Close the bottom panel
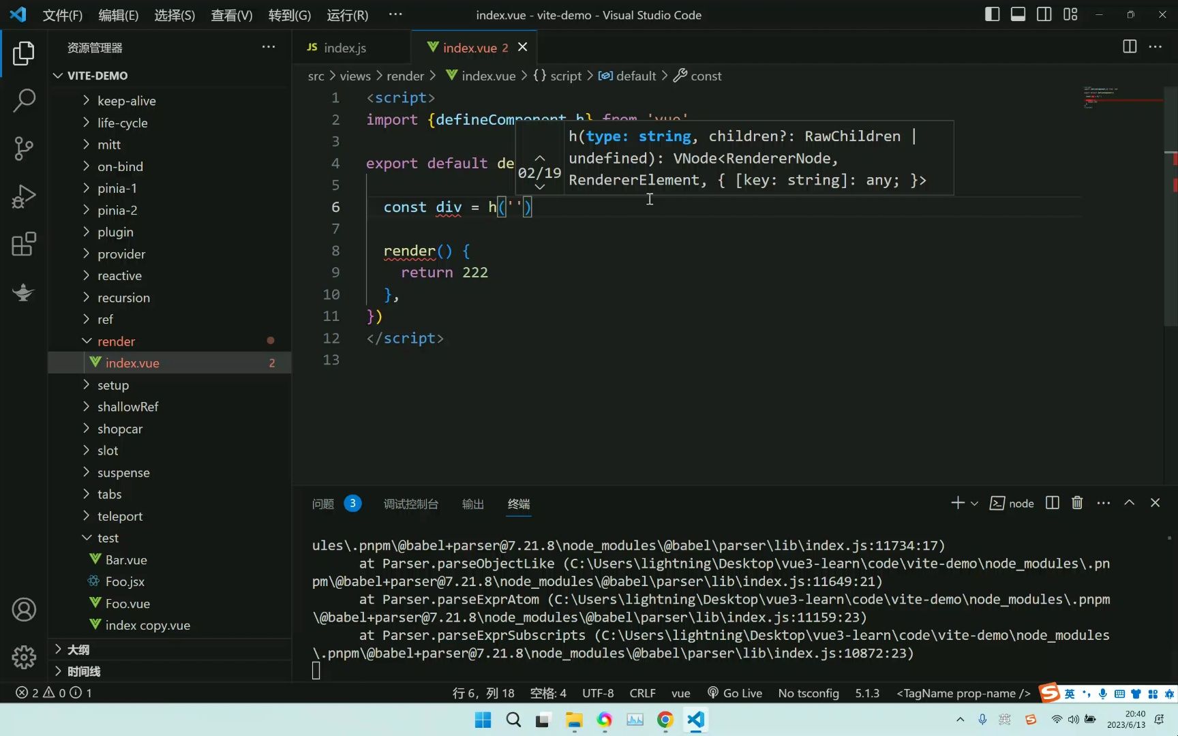The image size is (1178, 736). (1155, 503)
